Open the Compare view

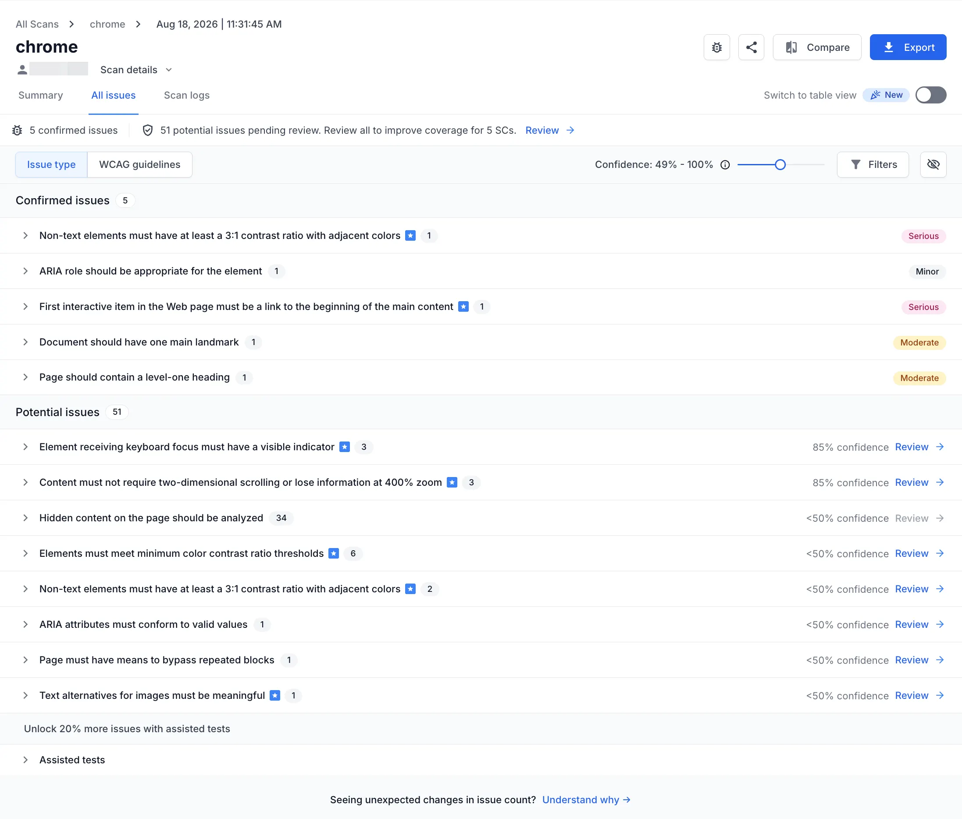[817, 47]
